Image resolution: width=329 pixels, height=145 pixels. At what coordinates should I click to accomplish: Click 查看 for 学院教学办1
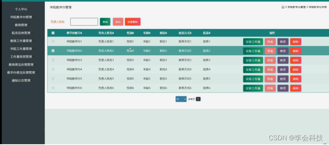[270, 42]
